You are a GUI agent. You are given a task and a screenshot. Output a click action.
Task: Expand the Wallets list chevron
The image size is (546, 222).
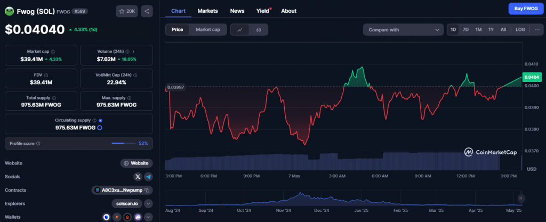(148, 217)
